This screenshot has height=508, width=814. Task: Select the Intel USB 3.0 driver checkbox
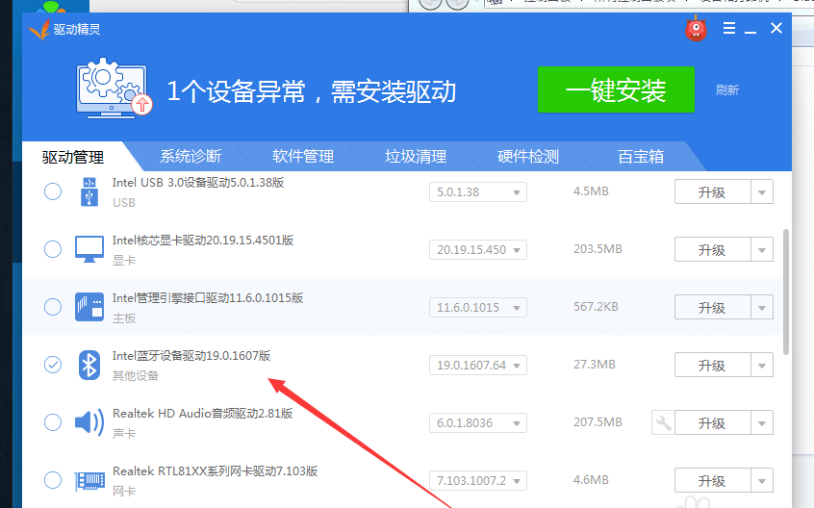52,191
